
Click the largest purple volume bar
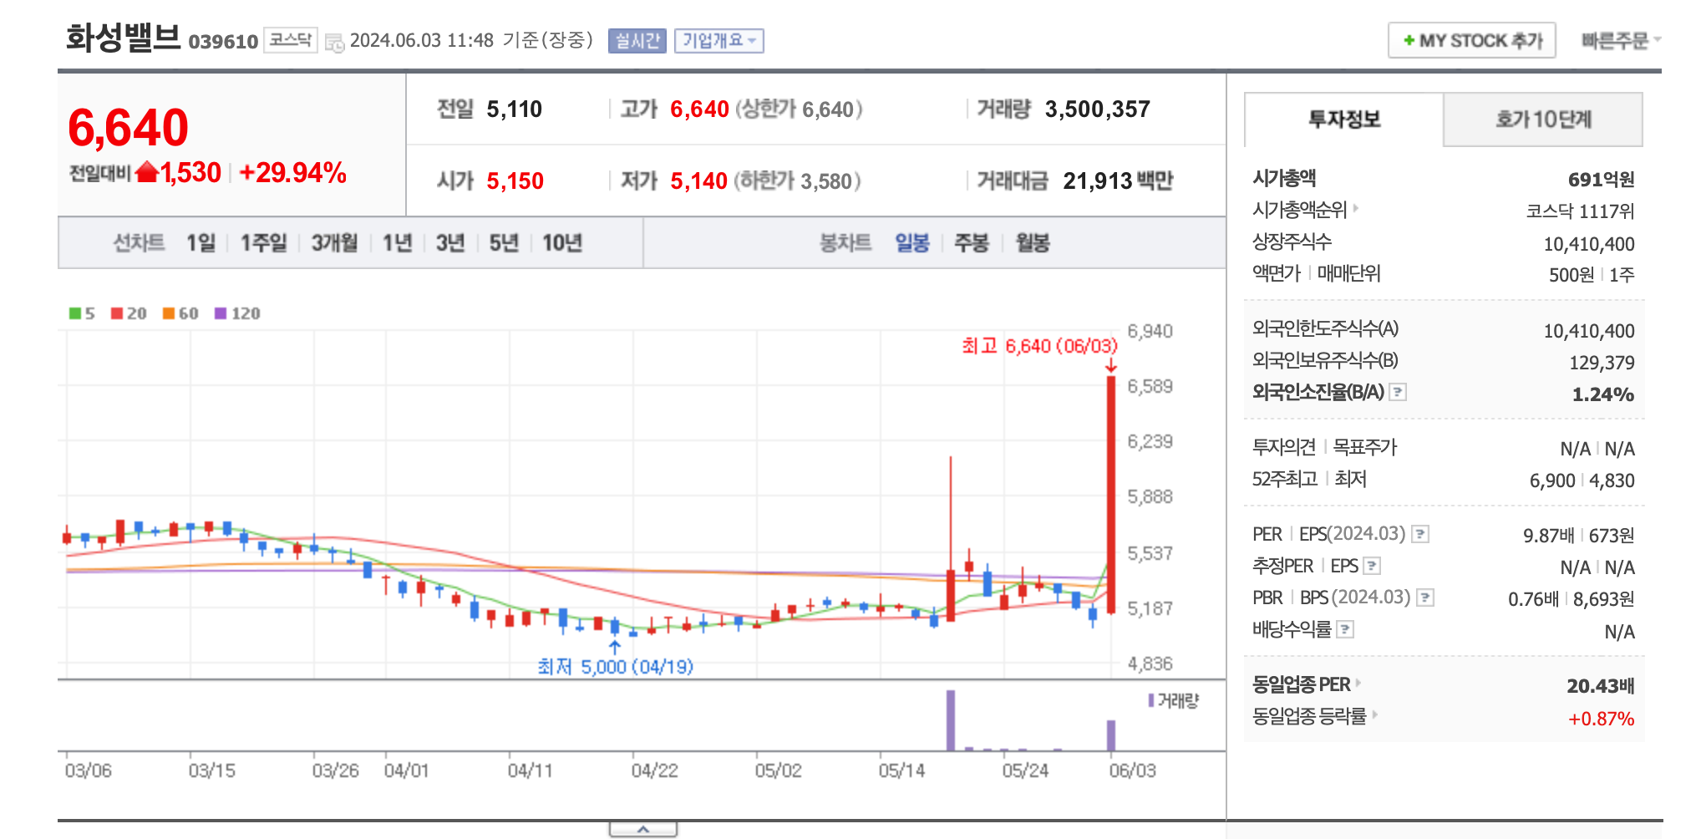[951, 720]
